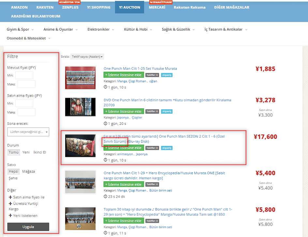Select the Y! SHOPPING tab
This screenshot has width=308, height=237.
(x=99, y=7)
